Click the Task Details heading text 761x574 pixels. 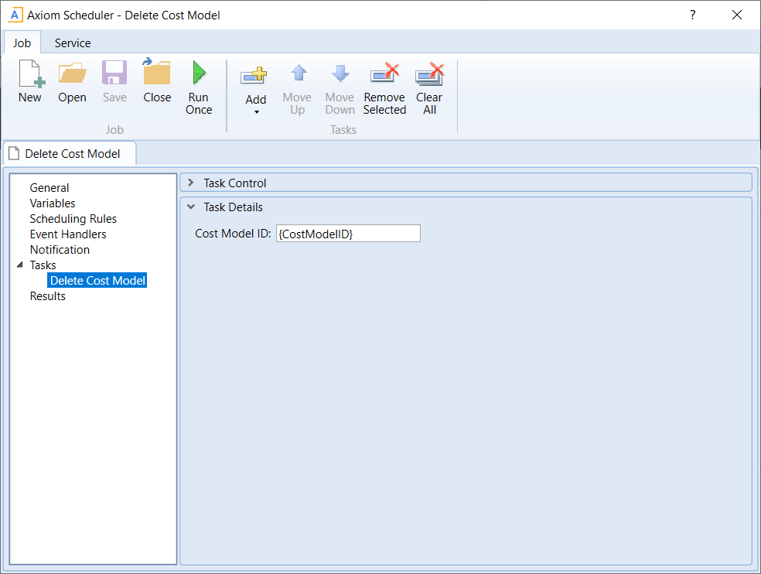click(x=233, y=207)
